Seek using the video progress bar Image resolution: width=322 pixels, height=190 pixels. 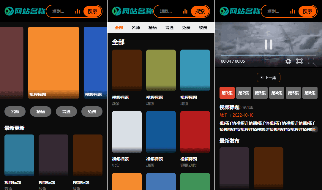click(269, 55)
